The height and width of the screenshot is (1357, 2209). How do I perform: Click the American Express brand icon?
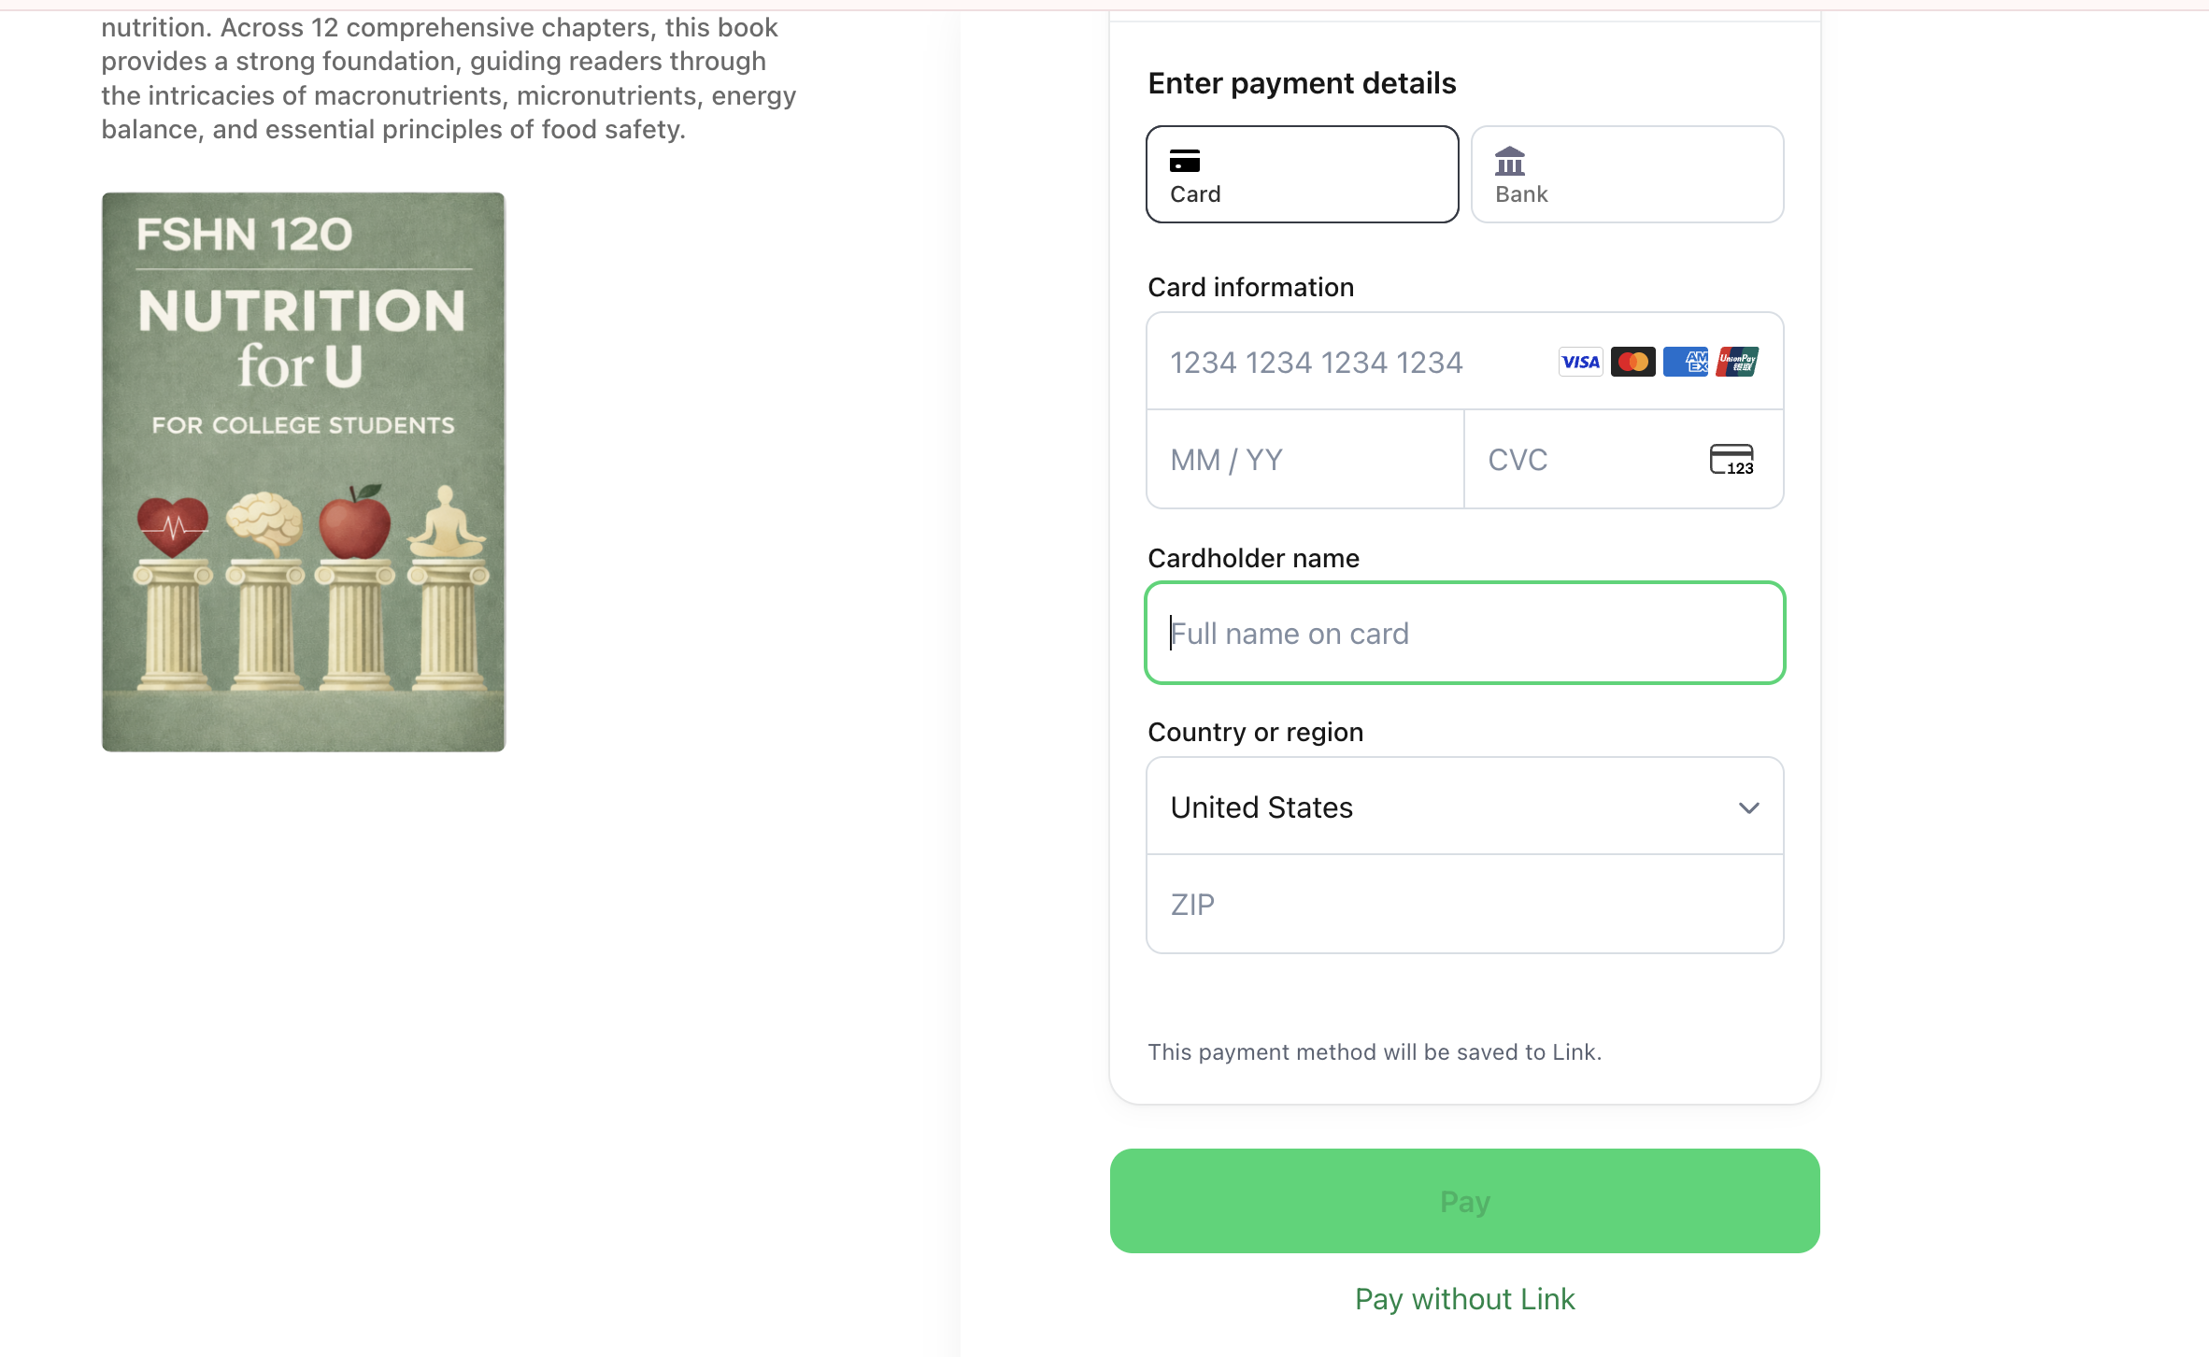[1685, 362]
